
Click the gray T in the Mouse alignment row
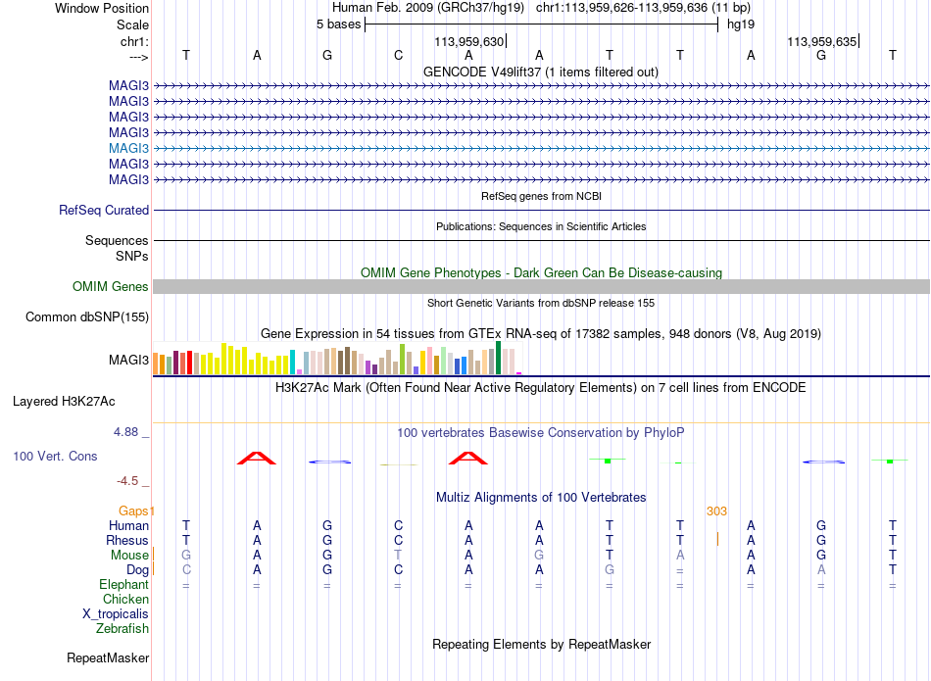pos(399,556)
